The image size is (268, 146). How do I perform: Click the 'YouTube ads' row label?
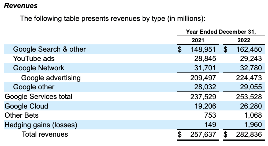tap(34, 59)
